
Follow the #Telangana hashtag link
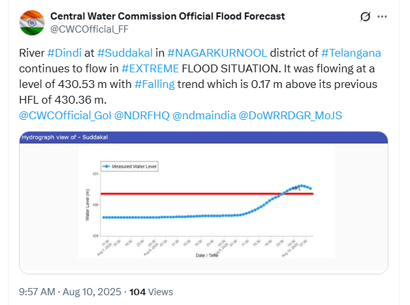(x=352, y=53)
